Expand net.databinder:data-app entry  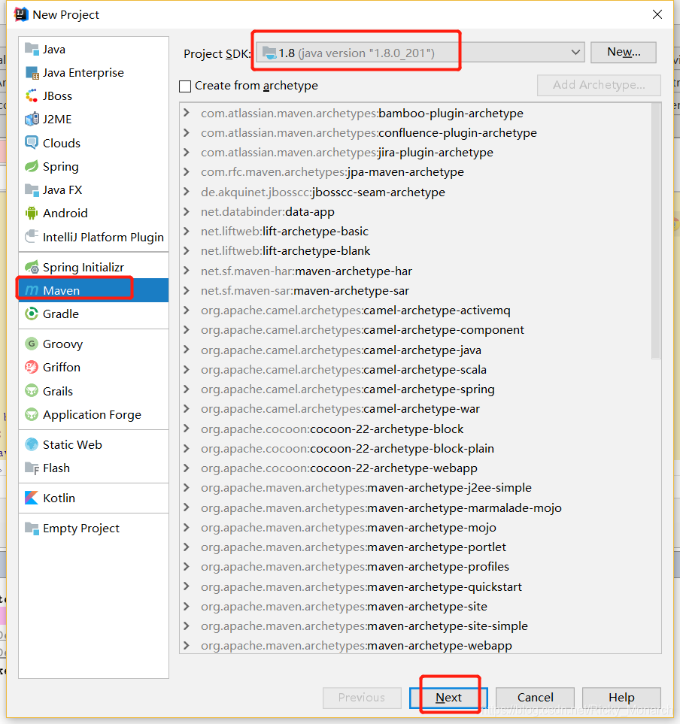point(186,211)
